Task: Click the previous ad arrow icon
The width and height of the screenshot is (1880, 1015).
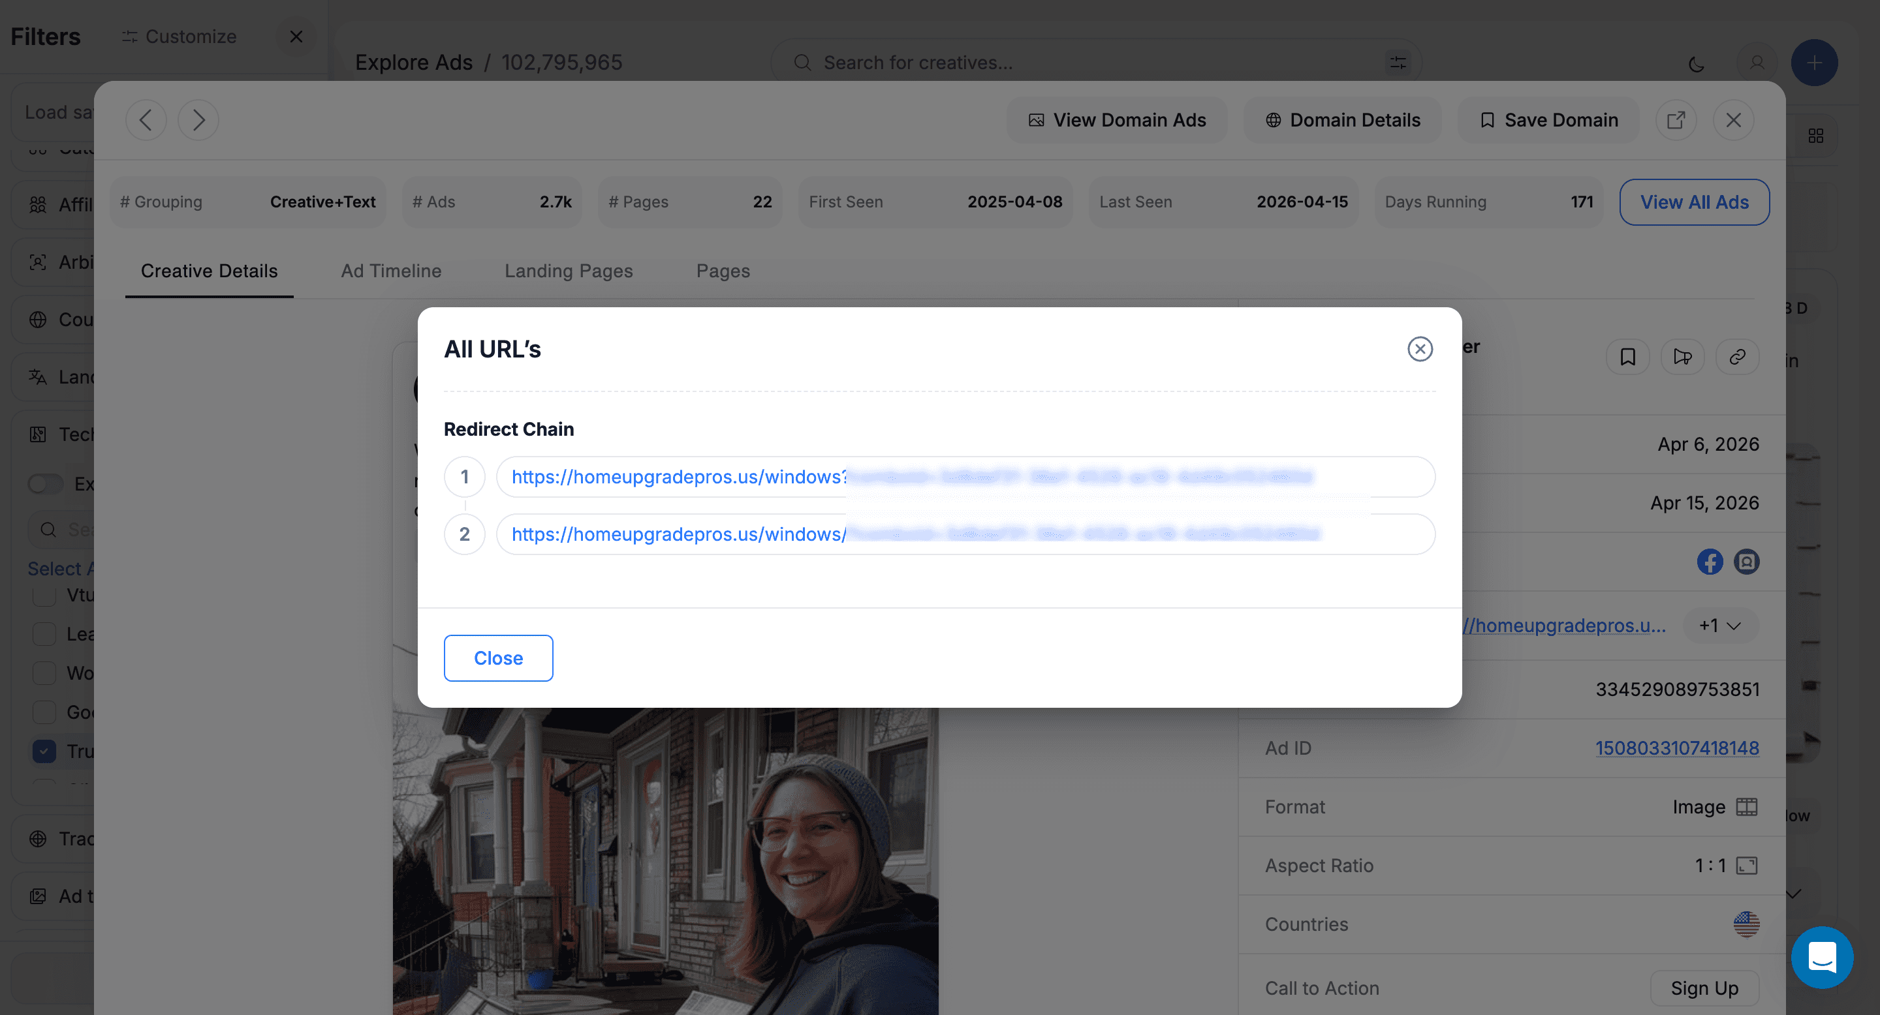Action: (x=146, y=119)
